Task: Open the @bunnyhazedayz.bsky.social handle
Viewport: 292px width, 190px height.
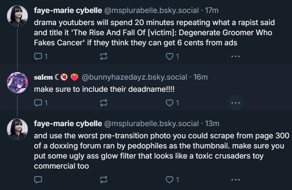Action: coord(135,77)
